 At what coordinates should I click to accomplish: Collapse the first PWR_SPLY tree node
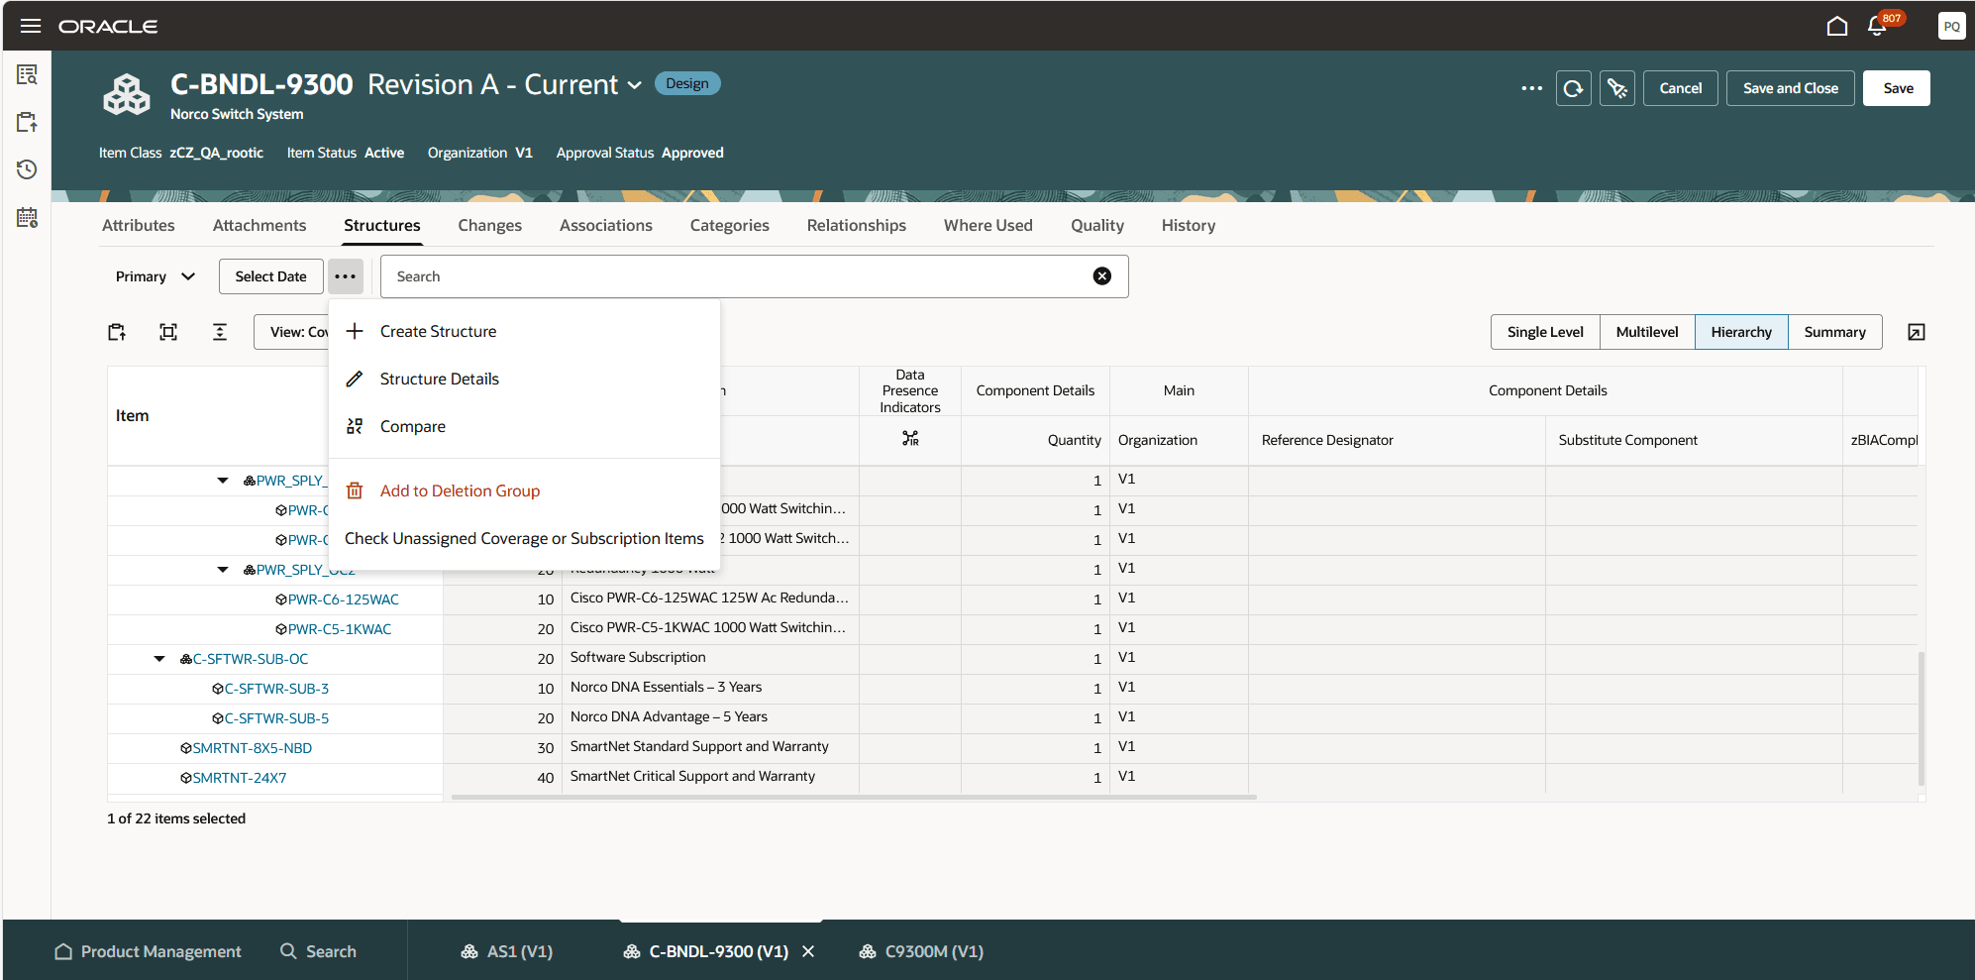click(x=223, y=481)
